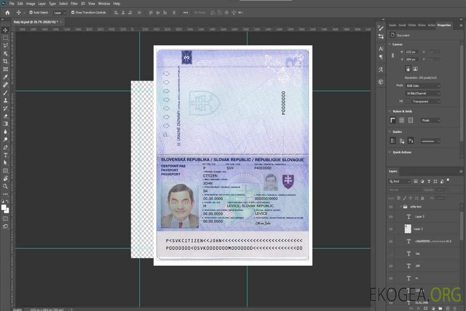Toggle grid icon in Rulers & Grids
The image size is (466, 311).
pyautogui.click(x=402, y=120)
